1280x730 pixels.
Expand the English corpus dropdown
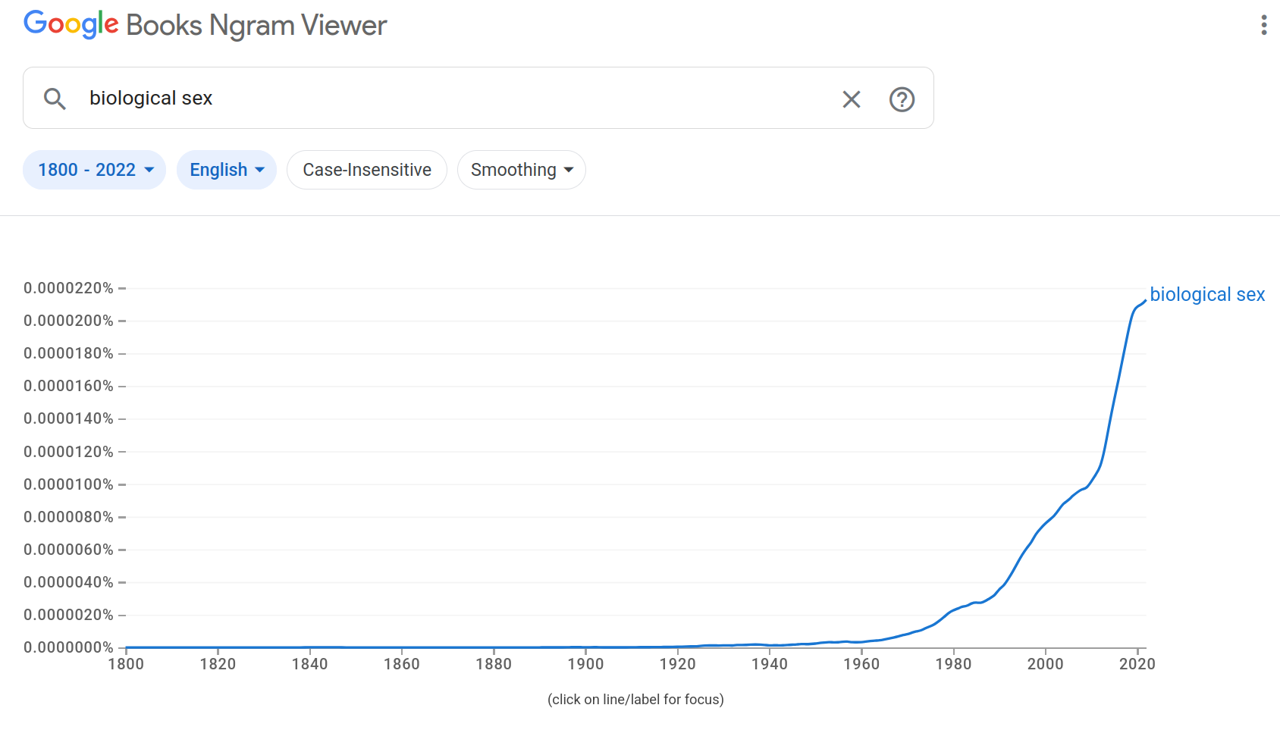tap(227, 170)
